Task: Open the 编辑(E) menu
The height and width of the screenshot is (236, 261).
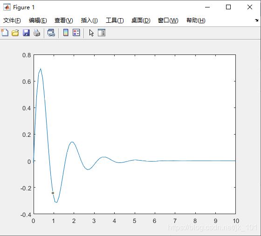Action: (38, 20)
